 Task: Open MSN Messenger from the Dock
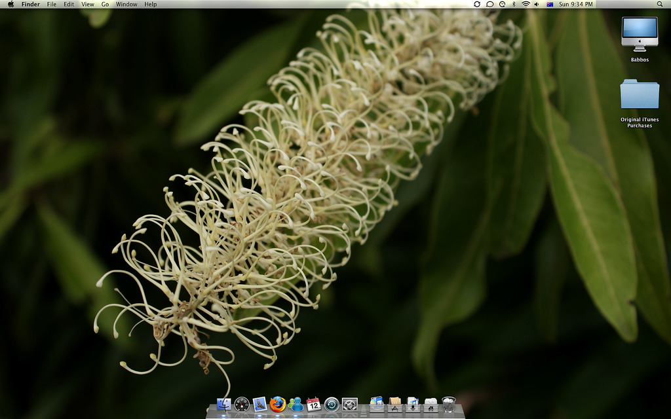[x=296, y=404]
